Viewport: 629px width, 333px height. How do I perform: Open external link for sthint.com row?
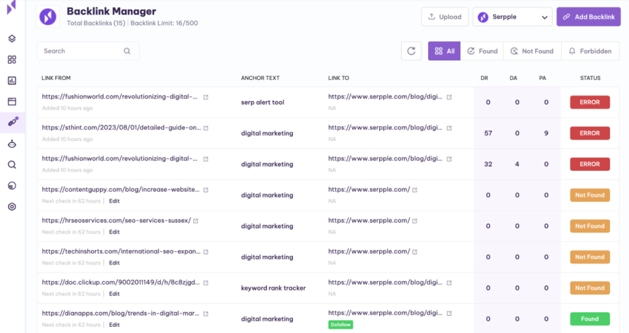coord(206,128)
